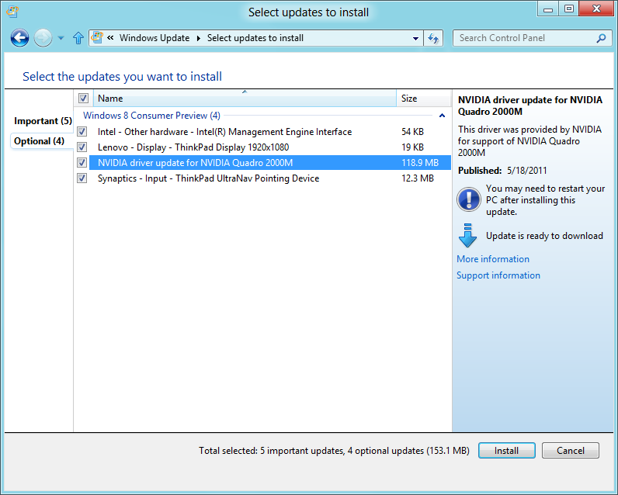
Task: Click the Install button
Action: (x=506, y=451)
